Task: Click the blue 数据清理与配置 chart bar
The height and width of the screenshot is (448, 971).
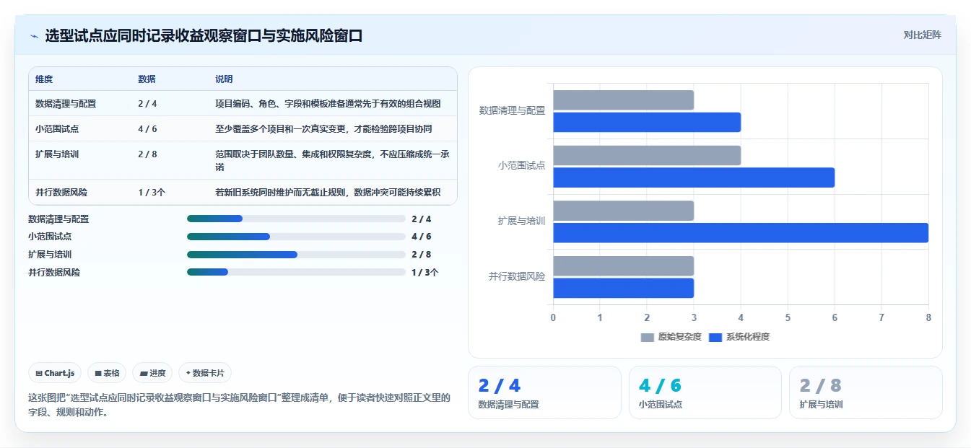Action: (x=647, y=123)
